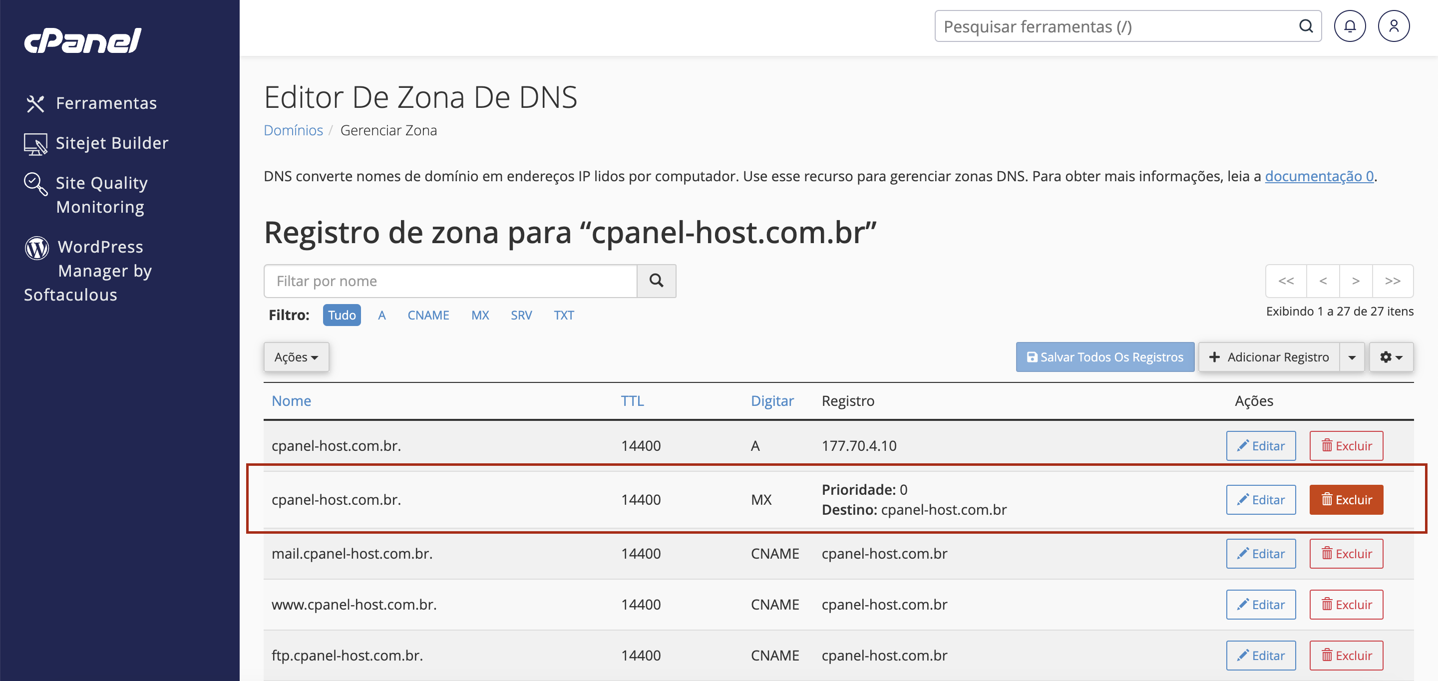Edit the 177.70.4.10 A record
The image size is (1438, 681).
1260,445
